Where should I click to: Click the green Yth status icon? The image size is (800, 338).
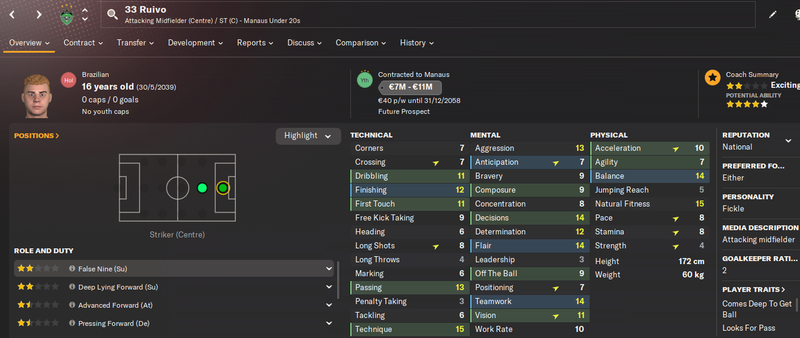coord(364,80)
